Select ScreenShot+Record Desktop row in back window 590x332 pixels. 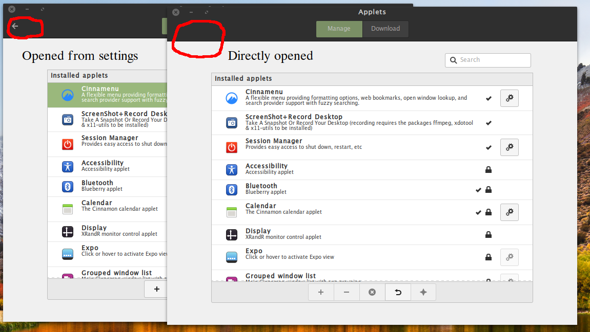coord(107,119)
